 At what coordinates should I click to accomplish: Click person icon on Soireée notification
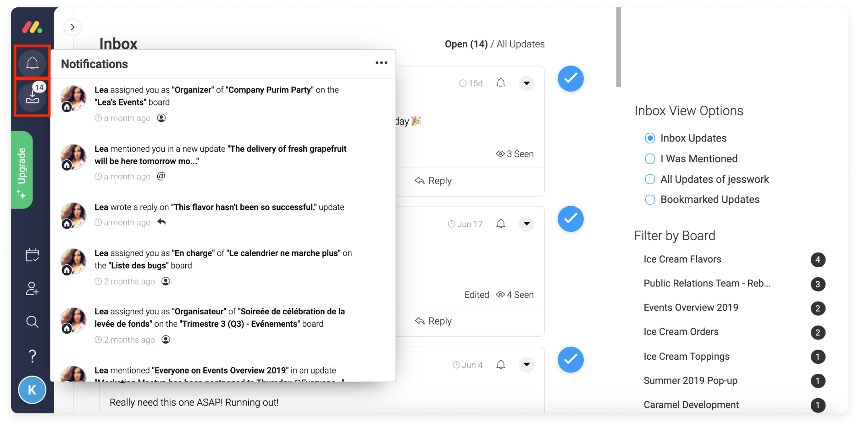(166, 339)
